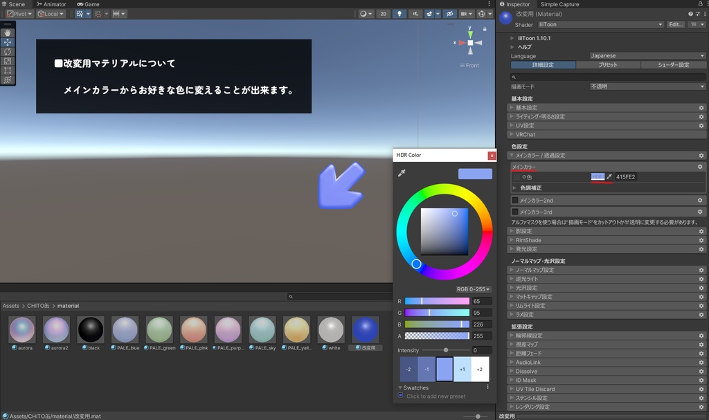Open the RGB 0-255 mode dropdown
This screenshot has width=709, height=420.
[473, 289]
